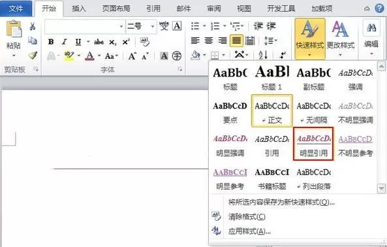Click the Paste icon
This screenshot has width=387, height=247.
pos(14,29)
